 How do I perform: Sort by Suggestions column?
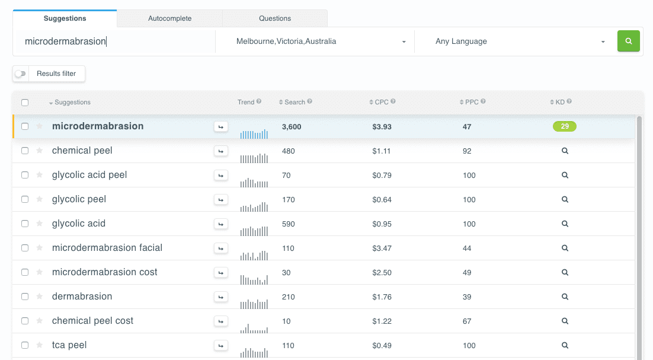[69, 102]
